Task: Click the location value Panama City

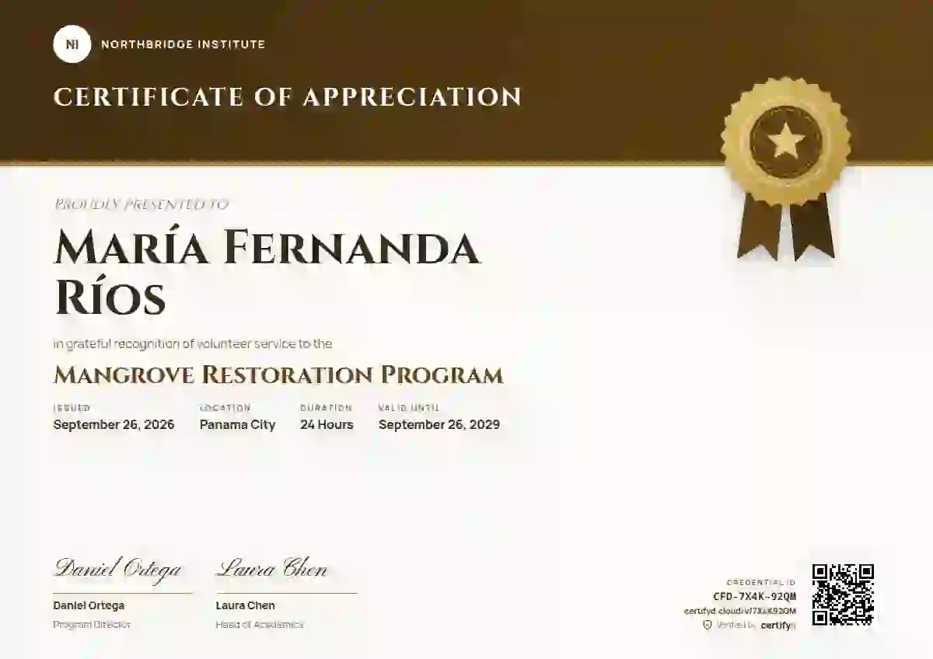Action: pos(237,424)
